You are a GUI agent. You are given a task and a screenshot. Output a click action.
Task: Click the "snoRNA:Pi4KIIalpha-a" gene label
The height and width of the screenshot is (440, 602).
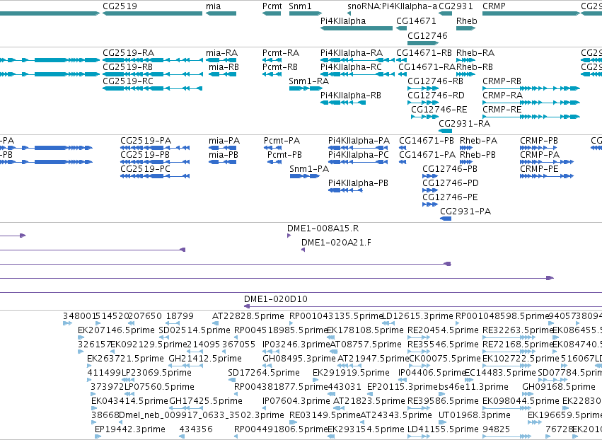[x=393, y=6]
